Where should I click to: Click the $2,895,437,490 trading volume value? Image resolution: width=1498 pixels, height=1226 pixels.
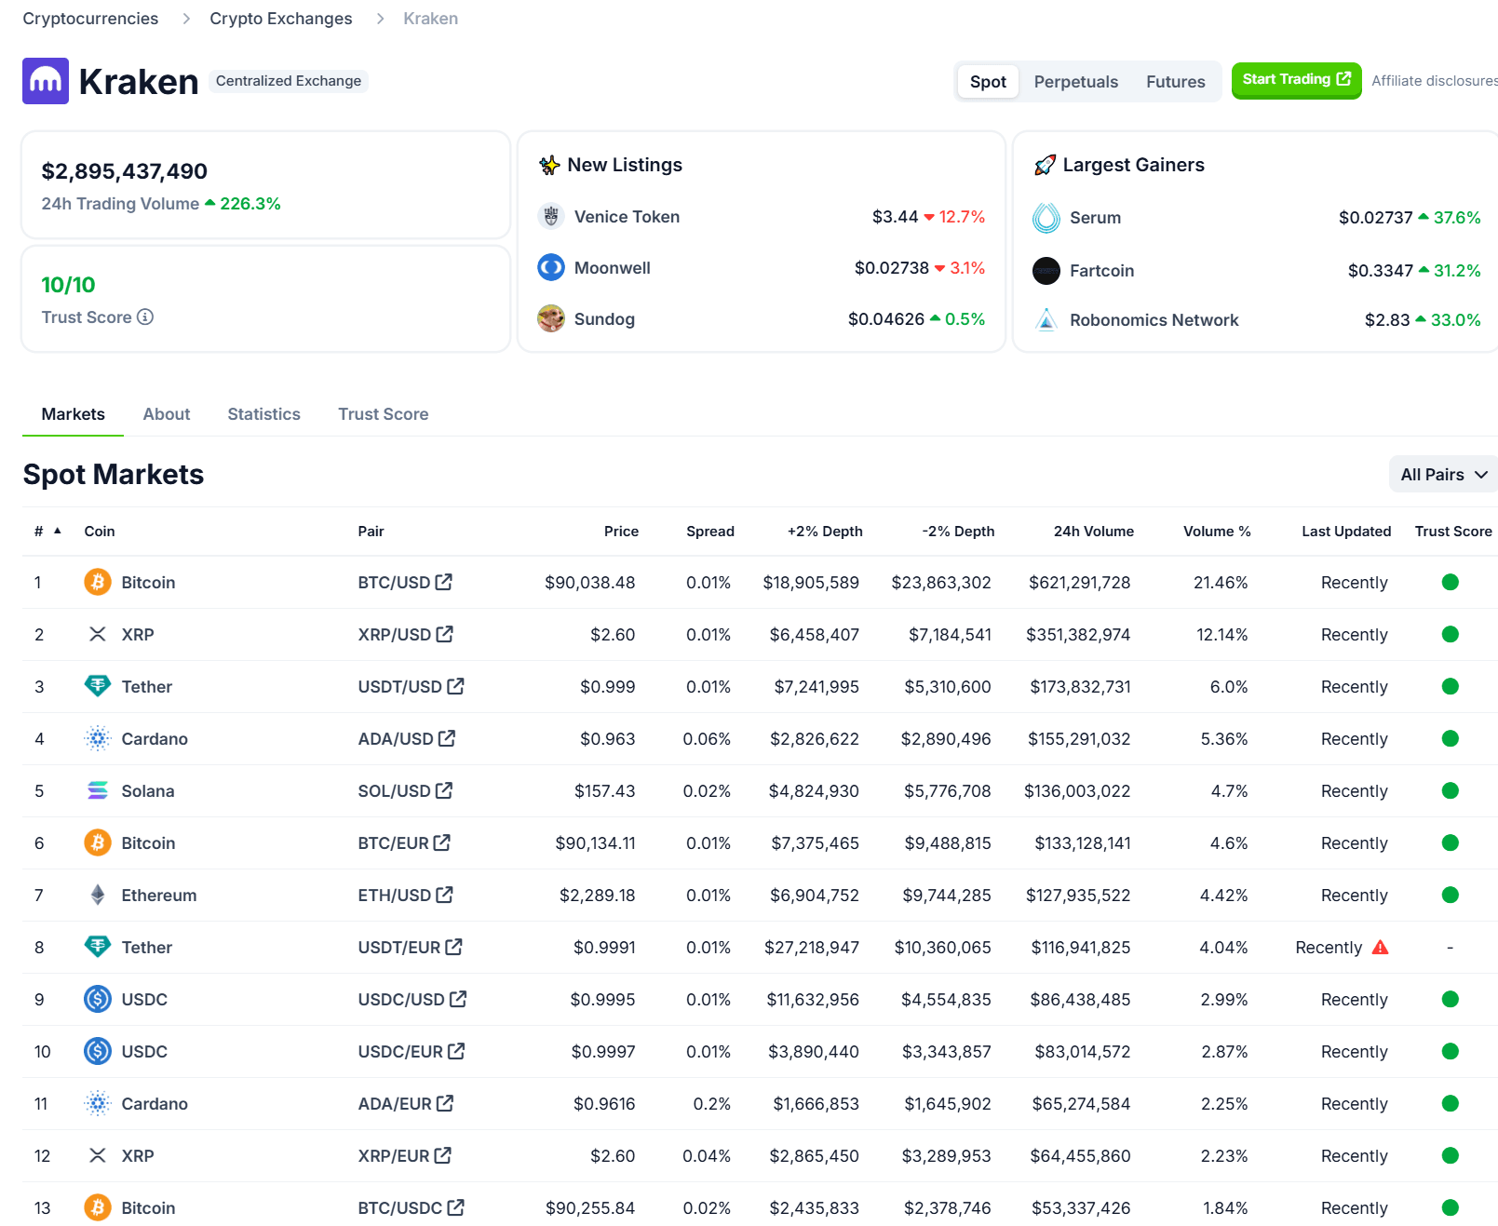125,171
